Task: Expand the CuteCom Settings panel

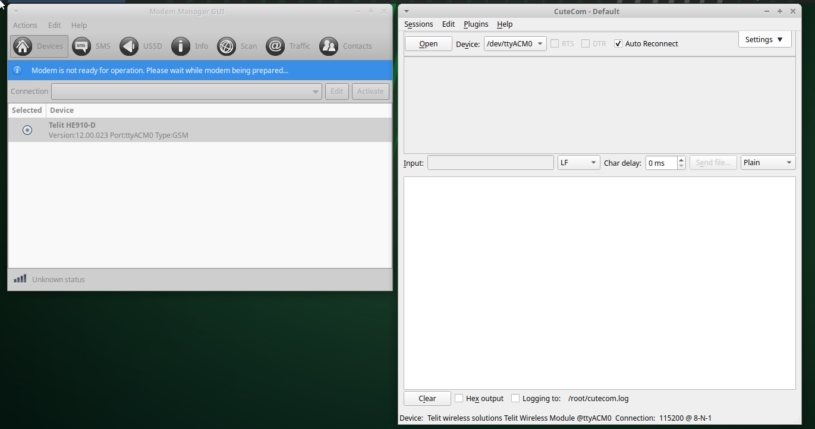Action: coord(764,39)
